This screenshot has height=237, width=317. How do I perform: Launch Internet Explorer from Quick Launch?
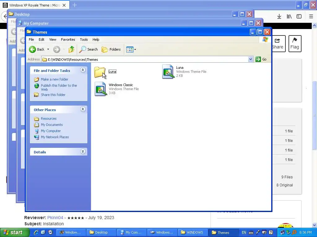(36, 232)
